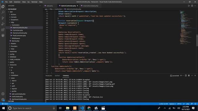Run the PHP file with play icon
Image resolution: width=198 pixels, height=111 pixels.
tap(189, 6)
